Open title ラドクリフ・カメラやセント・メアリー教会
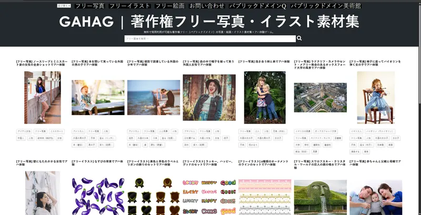Image resolution: width=421 pixels, height=215 pixels. click(x=319, y=64)
